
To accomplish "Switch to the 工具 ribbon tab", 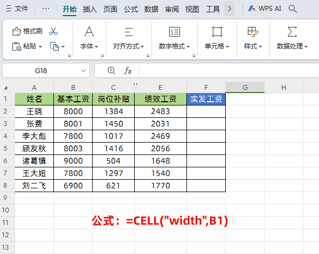I will [x=213, y=9].
